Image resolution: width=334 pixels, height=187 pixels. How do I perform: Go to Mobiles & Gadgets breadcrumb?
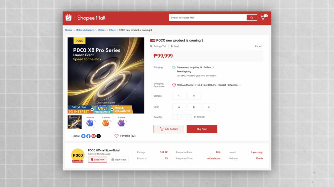[85, 30]
